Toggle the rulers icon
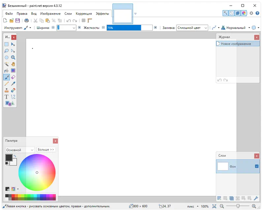The image size is (264, 212). [x=90, y=20]
